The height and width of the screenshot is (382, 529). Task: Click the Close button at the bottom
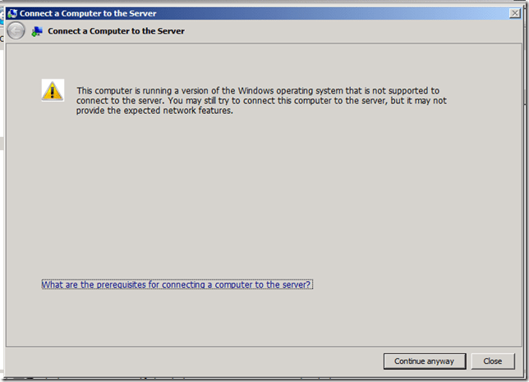[492, 361]
